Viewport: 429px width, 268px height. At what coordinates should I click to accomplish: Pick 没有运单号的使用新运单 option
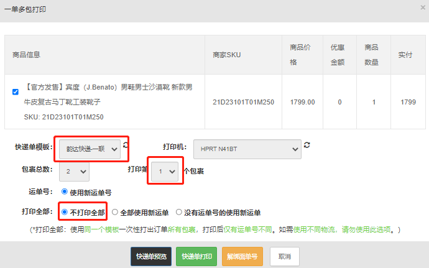(x=180, y=212)
